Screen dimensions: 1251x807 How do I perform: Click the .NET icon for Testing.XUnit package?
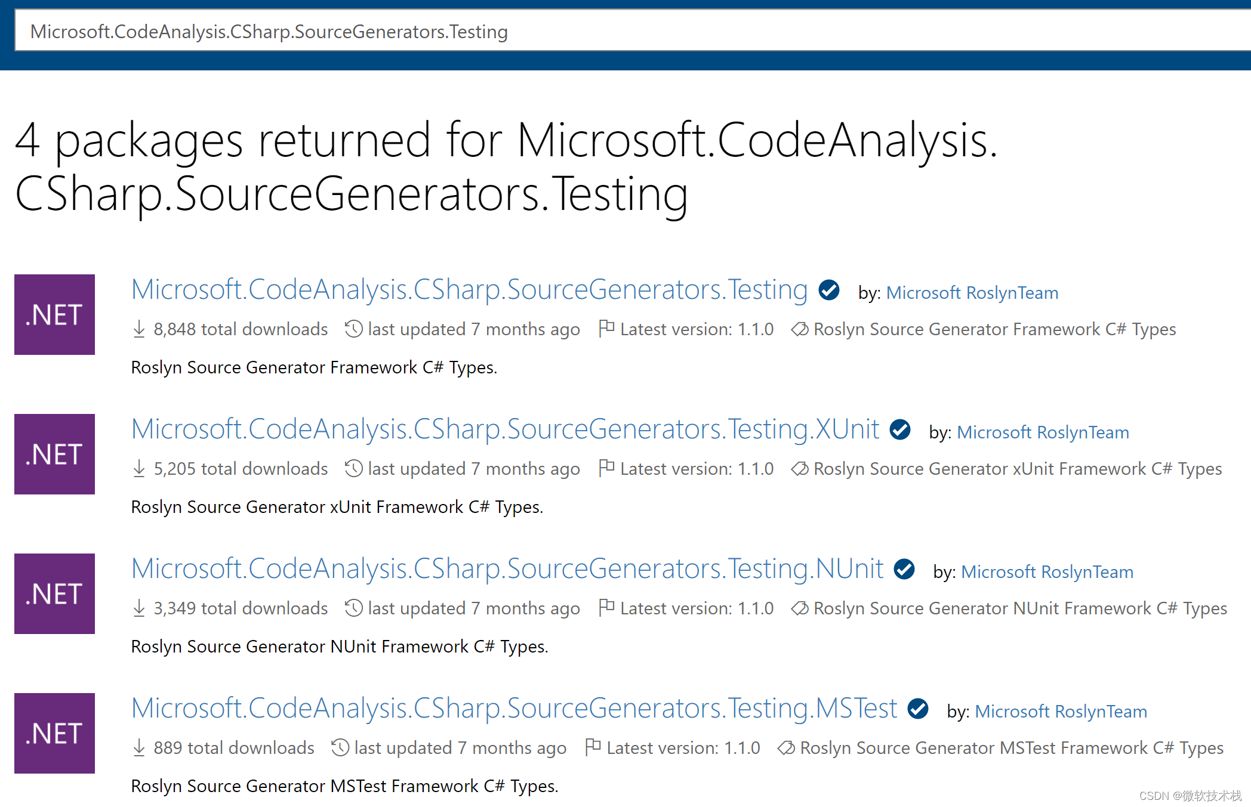coord(54,454)
